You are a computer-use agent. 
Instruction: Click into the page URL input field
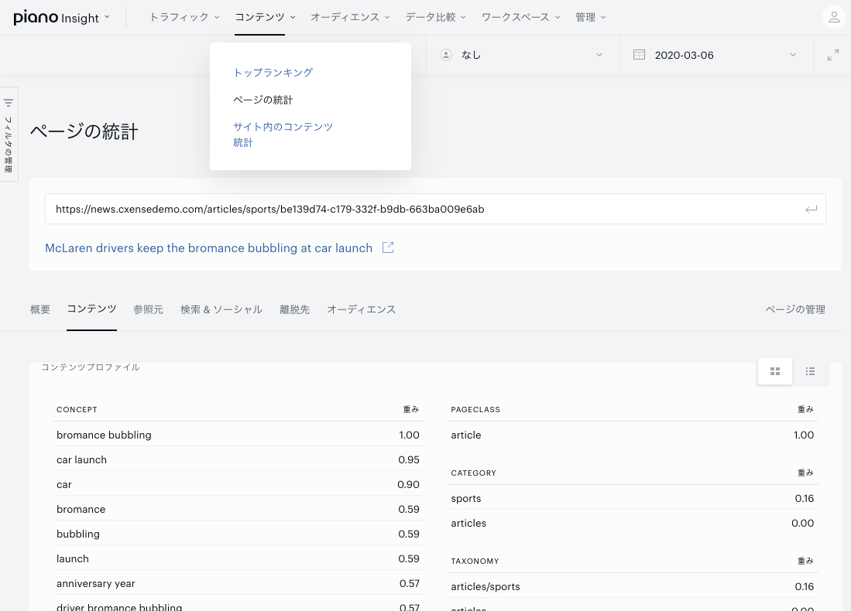tap(435, 210)
